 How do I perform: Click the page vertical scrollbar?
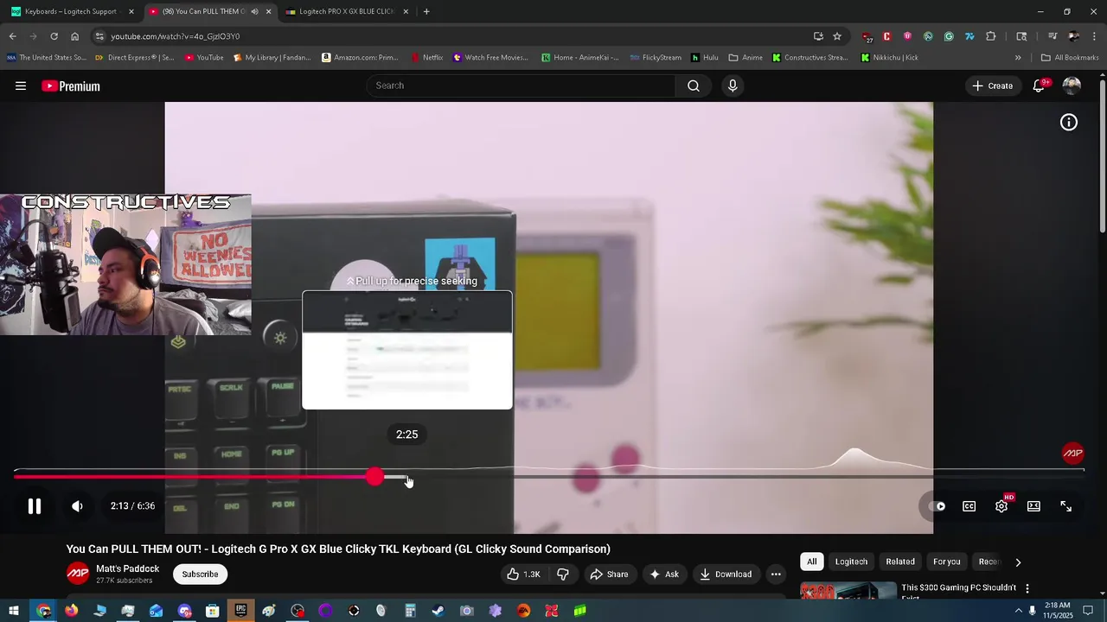(x=1102, y=155)
